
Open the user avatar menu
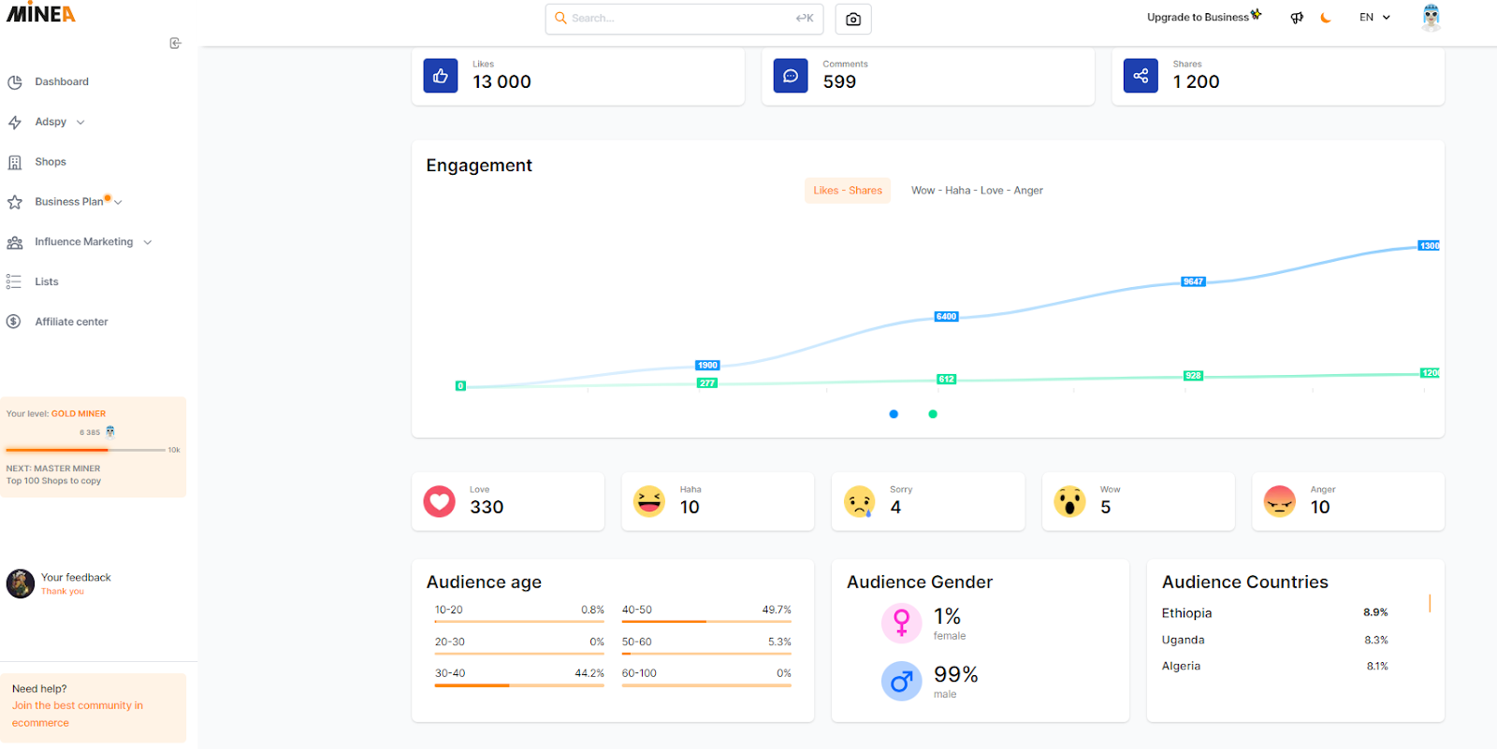pyautogui.click(x=1431, y=18)
